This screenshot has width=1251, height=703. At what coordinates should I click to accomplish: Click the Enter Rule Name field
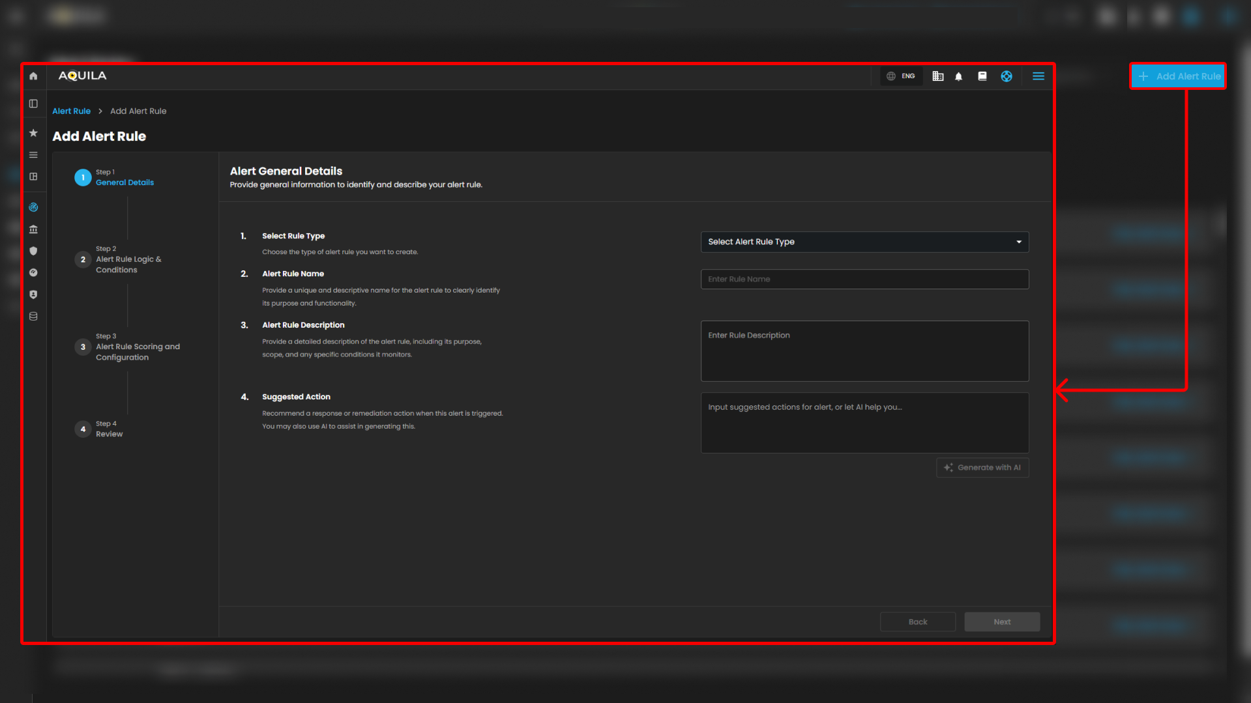pos(864,280)
